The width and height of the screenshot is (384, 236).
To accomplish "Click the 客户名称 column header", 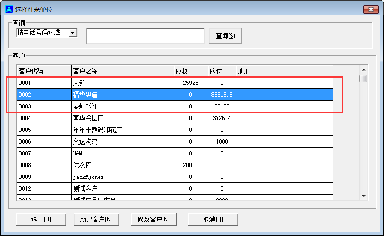I will coord(122,71).
